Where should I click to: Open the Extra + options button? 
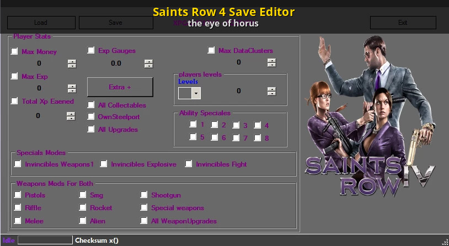pyautogui.click(x=120, y=87)
